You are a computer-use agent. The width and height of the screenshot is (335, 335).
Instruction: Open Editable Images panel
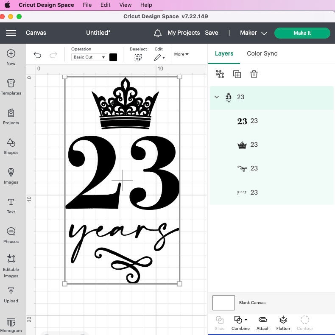11,266
